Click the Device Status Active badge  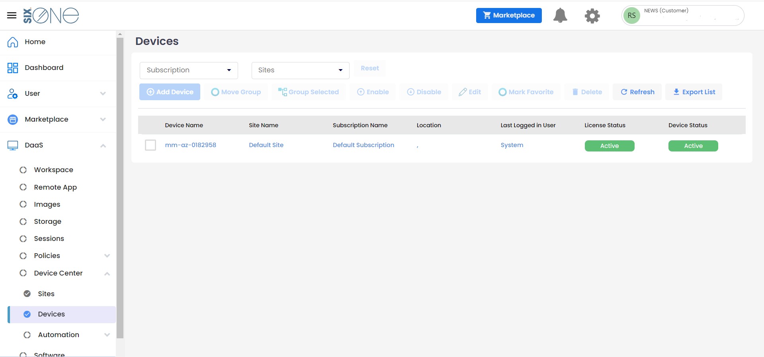pyautogui.click(x=693, y=146)
